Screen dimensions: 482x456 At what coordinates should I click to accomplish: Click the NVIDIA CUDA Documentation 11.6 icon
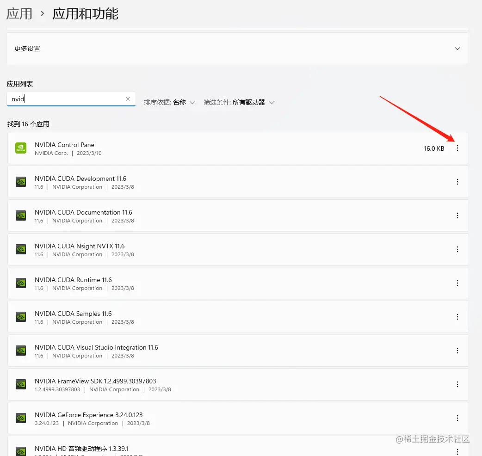(x=21, y=216)
